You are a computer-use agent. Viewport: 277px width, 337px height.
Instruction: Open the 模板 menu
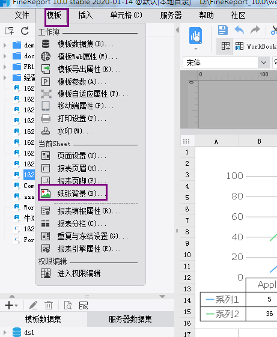54,15
